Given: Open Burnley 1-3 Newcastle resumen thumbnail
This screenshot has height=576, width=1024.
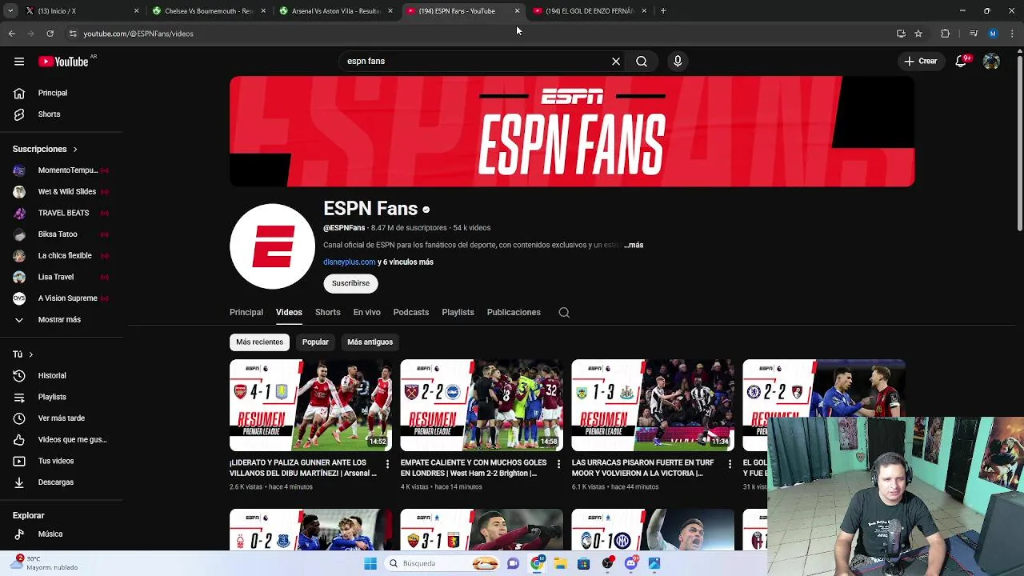Looking at the screenshot, I should click(653, 405).
